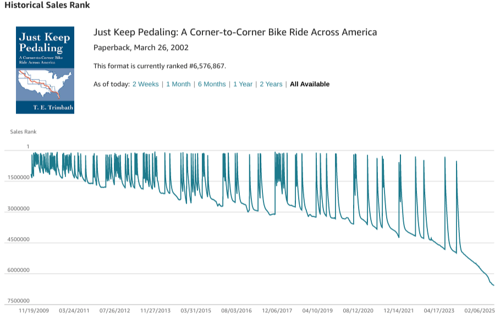
Task: Show the 6 Months sales history
Action: click(x=212, y=84)
